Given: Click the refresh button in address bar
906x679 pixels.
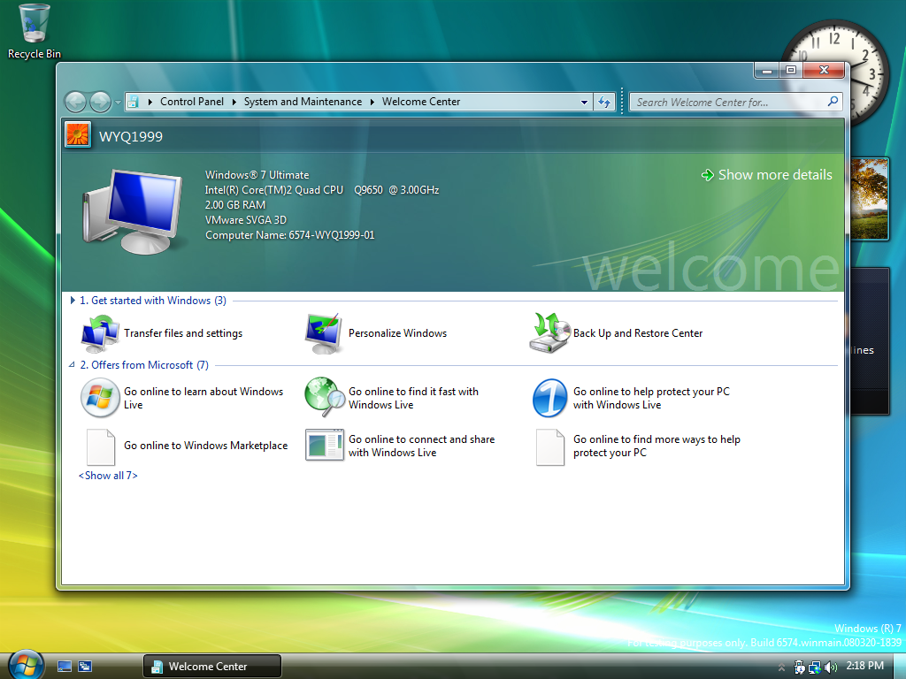Looking at the screenshot, I should [604, 103].
